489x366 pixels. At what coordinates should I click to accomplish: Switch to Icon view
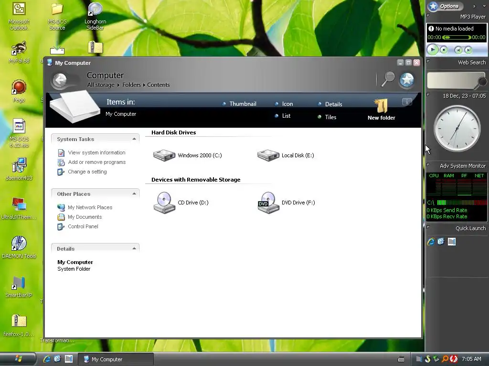click(x=284, y=104)
